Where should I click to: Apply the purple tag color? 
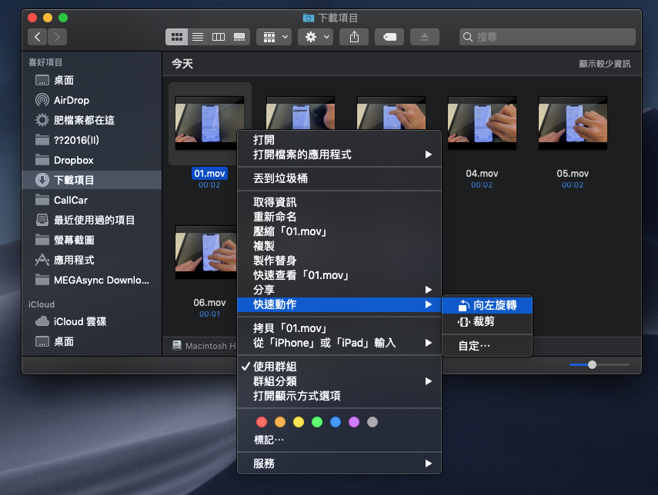[x=354, y=422]
